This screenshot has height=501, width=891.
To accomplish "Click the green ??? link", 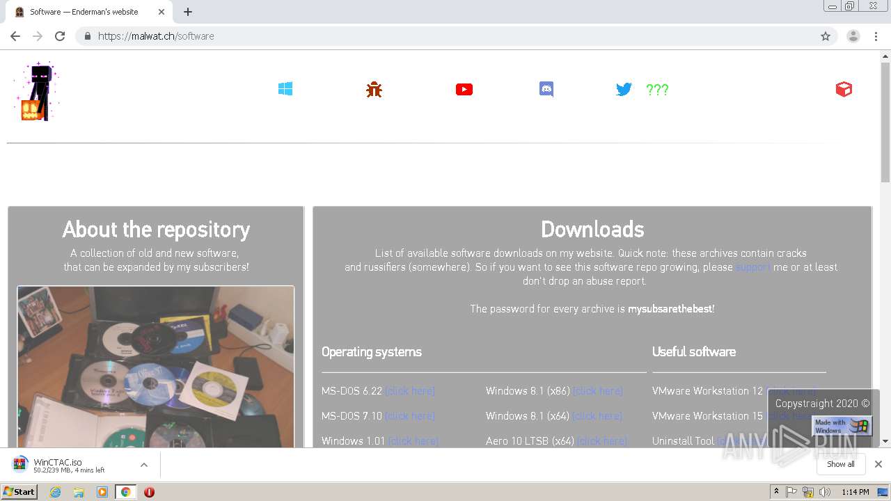I will 657,89.
